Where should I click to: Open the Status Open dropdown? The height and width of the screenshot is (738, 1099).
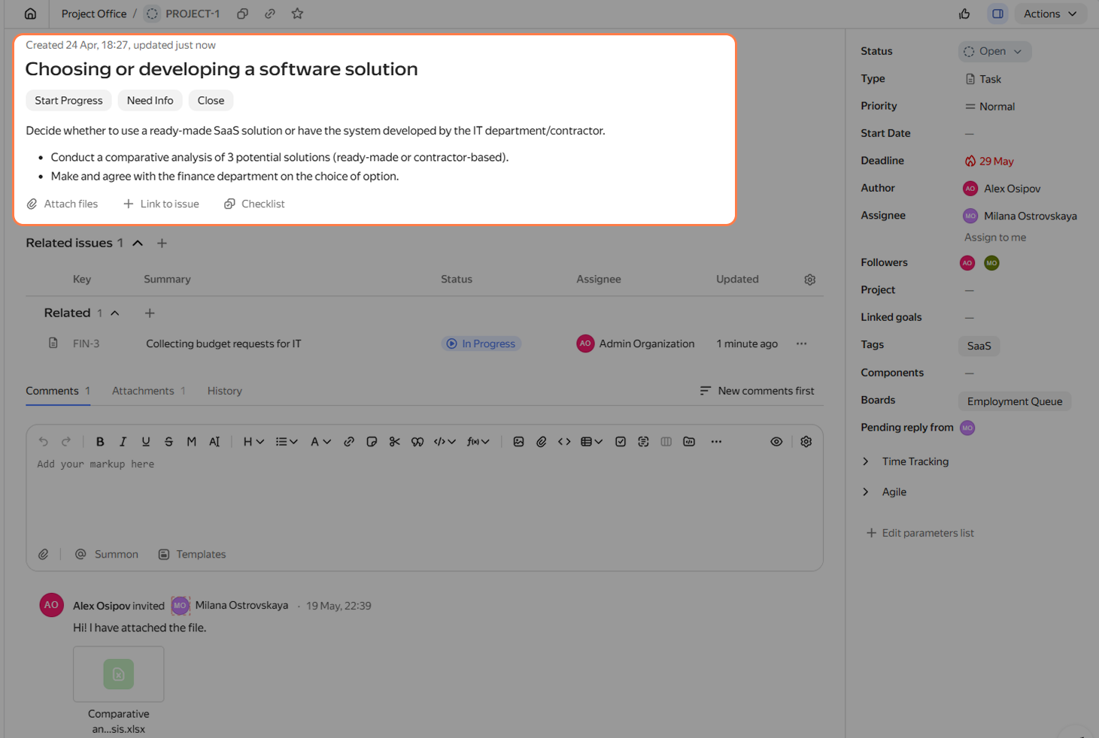pos(994,51)
